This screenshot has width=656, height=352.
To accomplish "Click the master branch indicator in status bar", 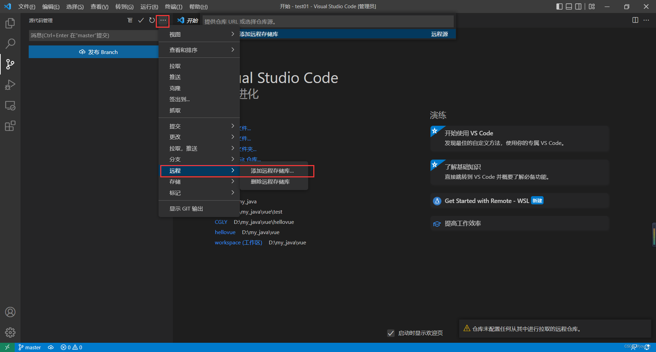I will click(x=29, y=347).
